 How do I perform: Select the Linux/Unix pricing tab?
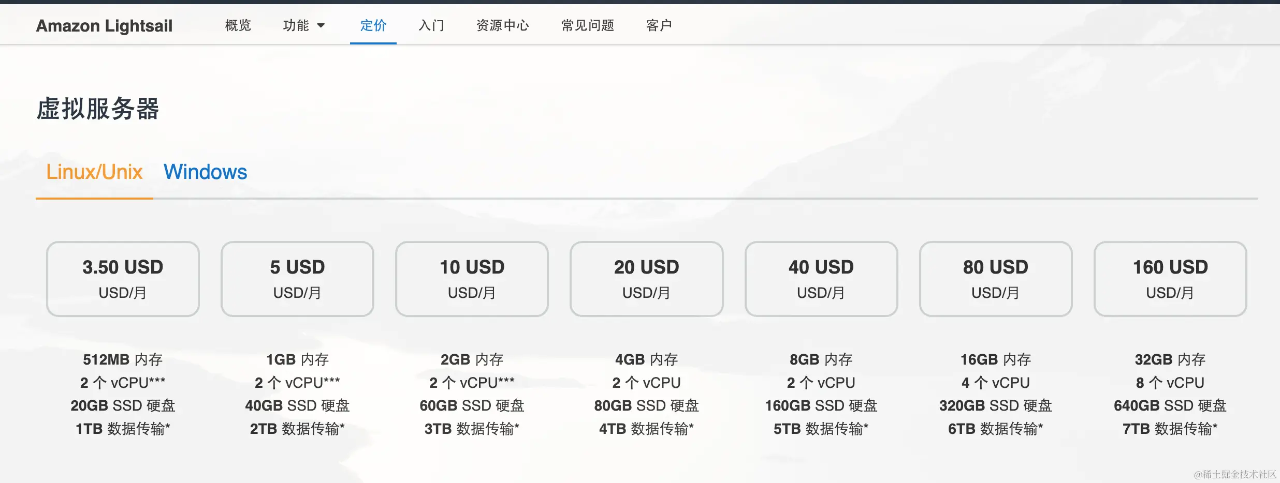pyautogui.click(x=94, y=172)
